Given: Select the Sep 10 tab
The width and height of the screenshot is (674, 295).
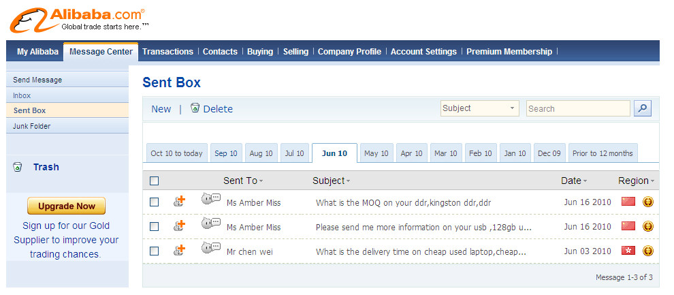Looking at the screenshot, I should 226,153.
